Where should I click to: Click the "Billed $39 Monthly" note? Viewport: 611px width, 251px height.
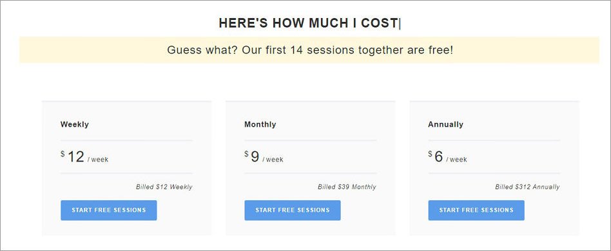(x=347, y=187)
